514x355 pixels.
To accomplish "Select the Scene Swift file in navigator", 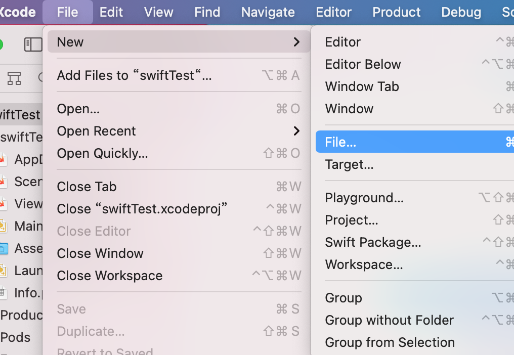I will (21, 182).
